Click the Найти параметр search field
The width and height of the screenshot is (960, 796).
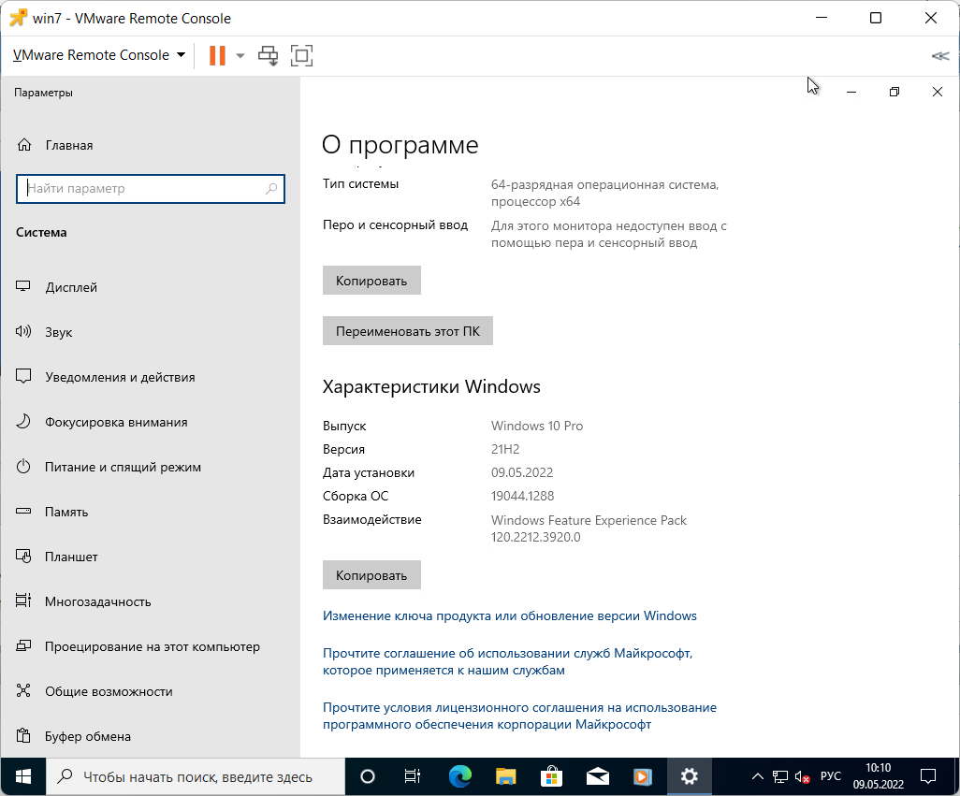pyautogui.click(x=150, y=188)
